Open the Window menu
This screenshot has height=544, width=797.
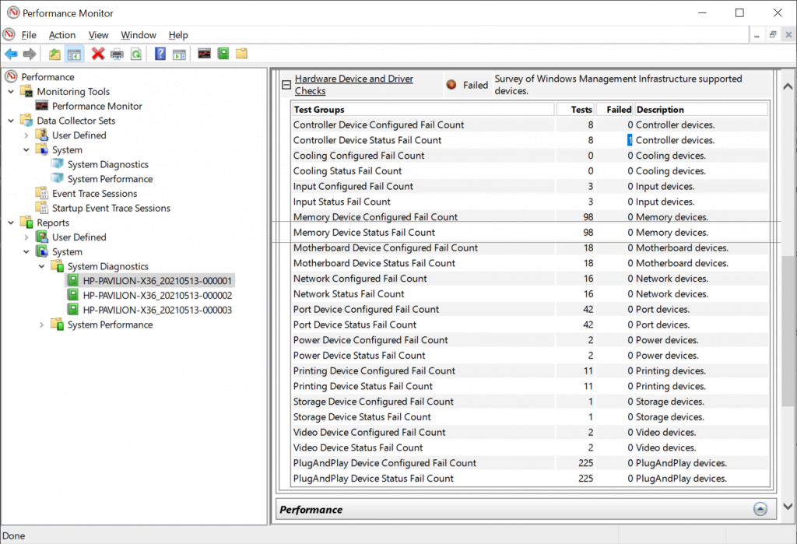click(x=139, y=34)
